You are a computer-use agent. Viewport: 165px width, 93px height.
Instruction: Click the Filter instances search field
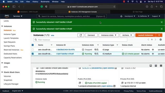coord(80,40)
